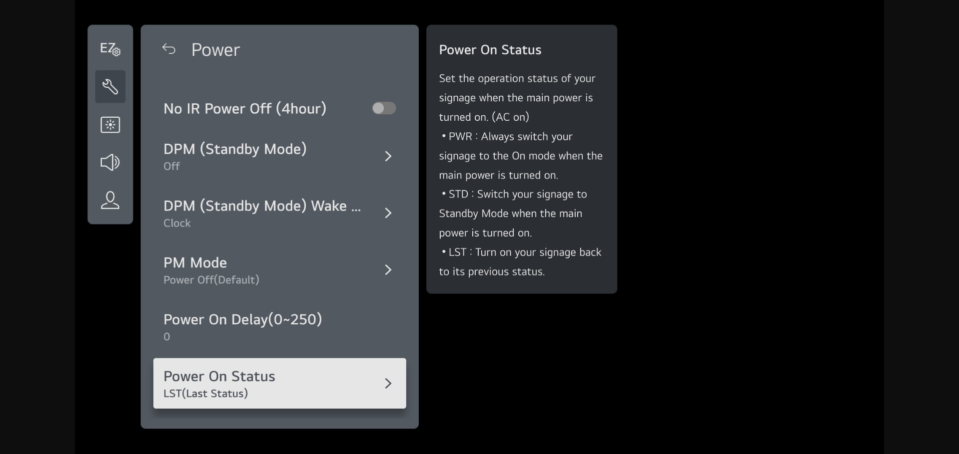The image size is (959, 454).
Task: Open the Sound speaker sidebar icon
Action: (x=110, y=162)
